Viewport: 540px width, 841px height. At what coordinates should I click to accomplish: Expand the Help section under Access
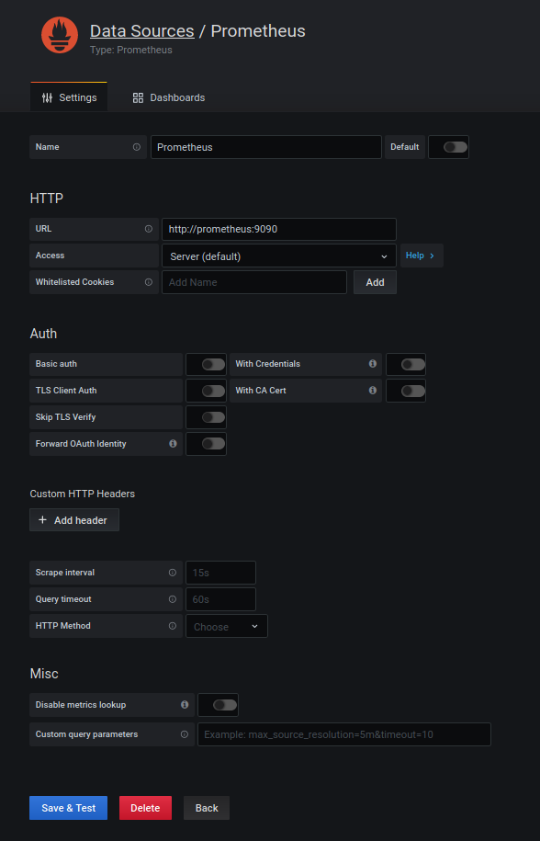(x=421, y=256)
